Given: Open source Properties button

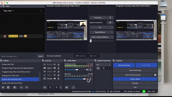Looking at the screenshot, I should (x=81, y=56).
